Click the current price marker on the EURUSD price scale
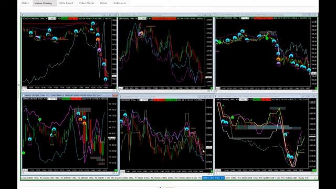The image size is (336, 189). click(209, 147)
